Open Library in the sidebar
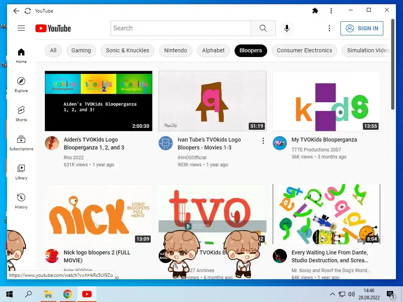Viewport: 403px width, 302px height. pyautogui.click(x=21, y=172)
